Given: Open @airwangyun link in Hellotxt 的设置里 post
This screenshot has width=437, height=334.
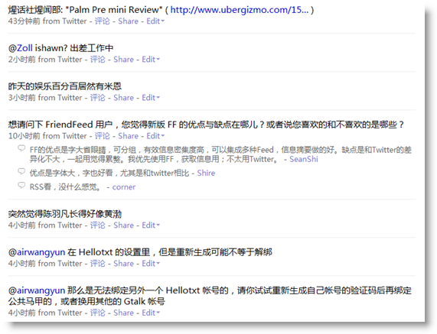Looking at the screenshot, I should coord(41,252).
